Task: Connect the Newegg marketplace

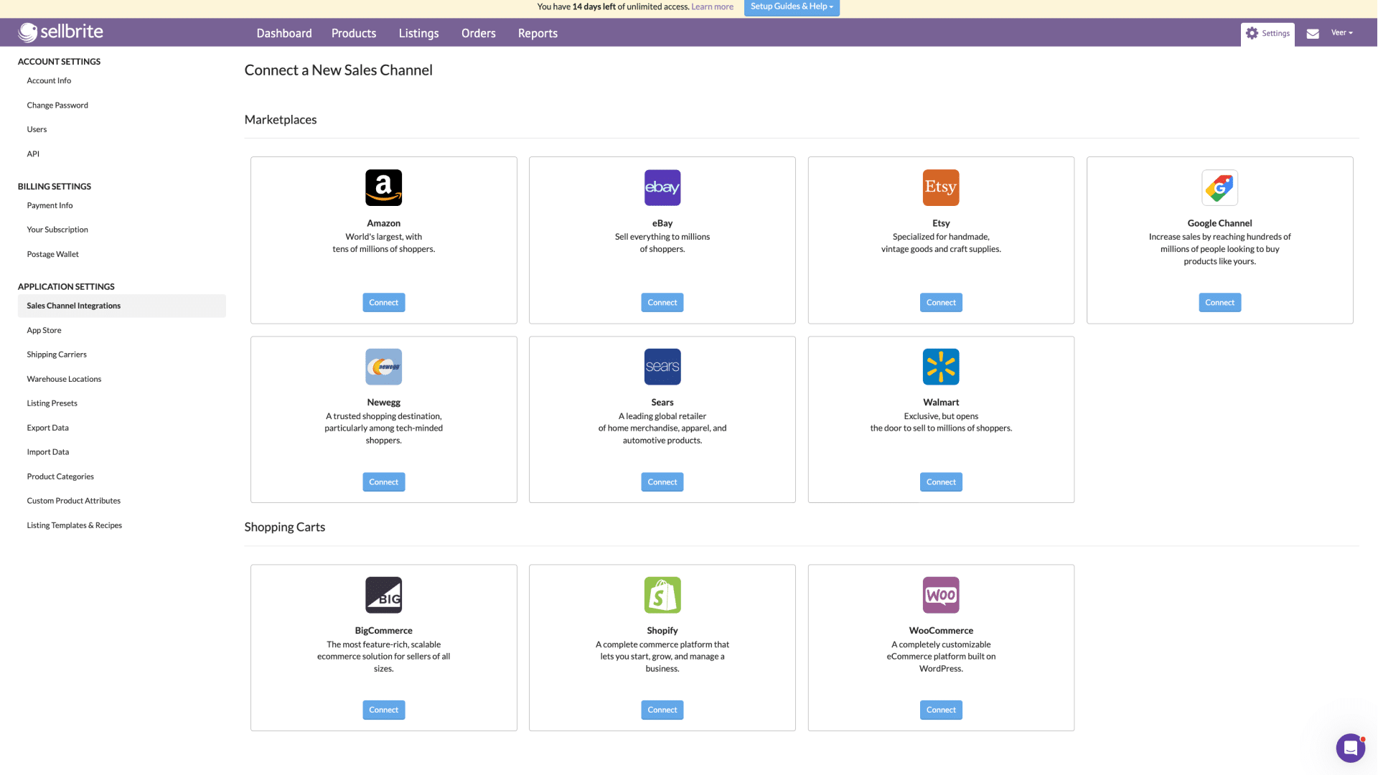Action: (x=383, y=482)
